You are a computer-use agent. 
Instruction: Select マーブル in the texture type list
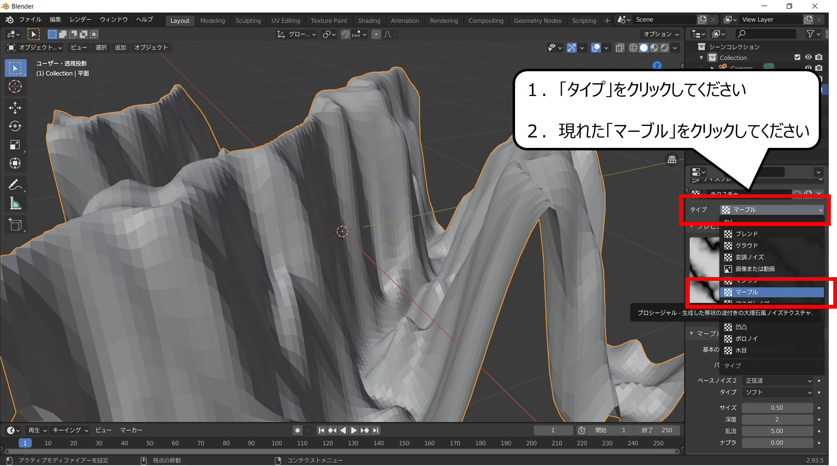772,292
